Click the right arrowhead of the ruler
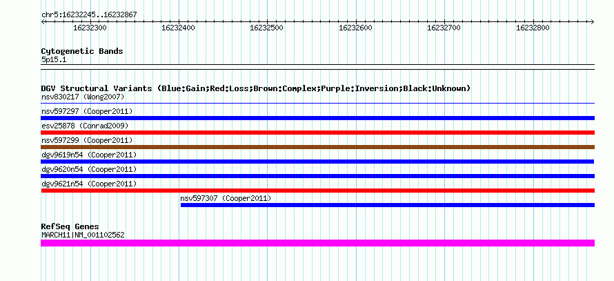Image resolution: width=614 pixels, height=281 pixels. click(593, 21)
